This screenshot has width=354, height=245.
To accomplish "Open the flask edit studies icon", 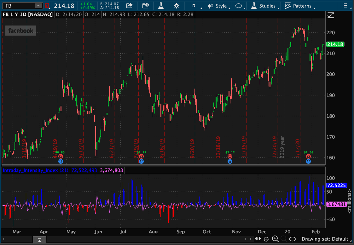I will coord(161,6).
